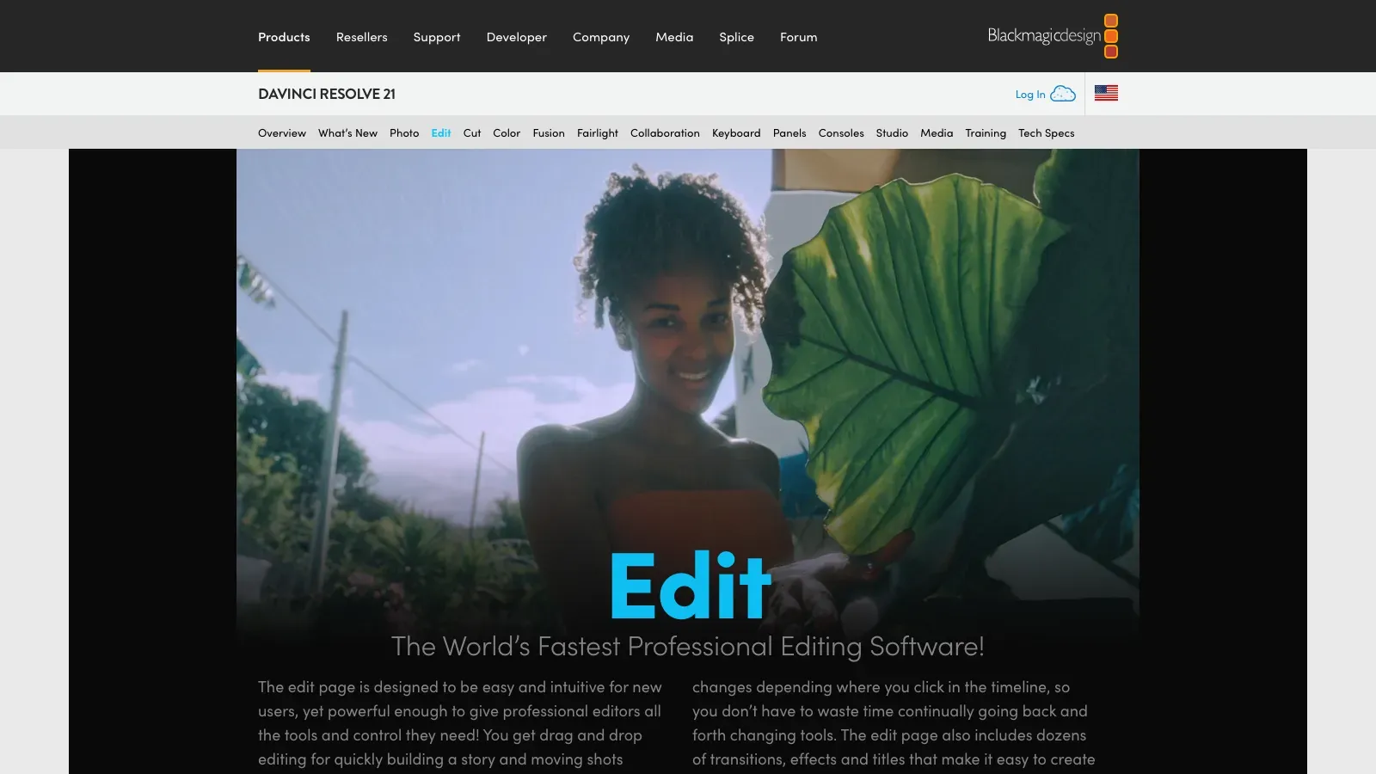Open the Developer page

[x=516, y=37]
